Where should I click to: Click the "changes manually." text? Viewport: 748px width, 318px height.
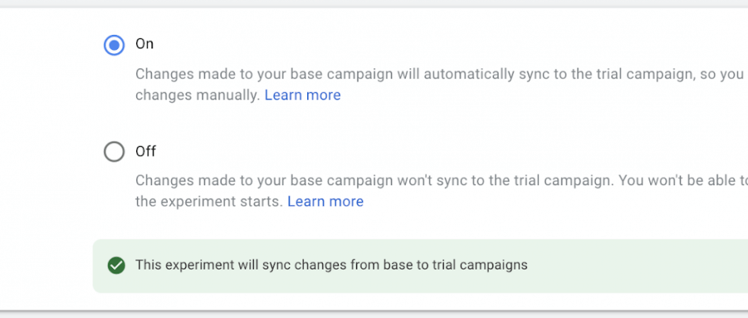(x=198, y=95)
